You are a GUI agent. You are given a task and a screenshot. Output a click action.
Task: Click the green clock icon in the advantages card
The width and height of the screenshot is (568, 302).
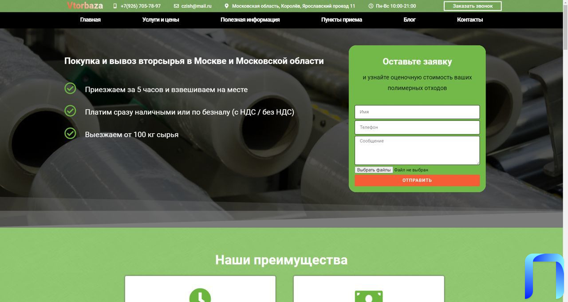click(200, 295)
